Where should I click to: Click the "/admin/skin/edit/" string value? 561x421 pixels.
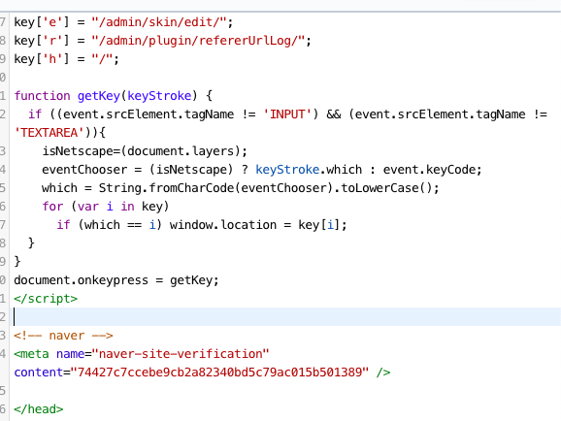[159, 22]
